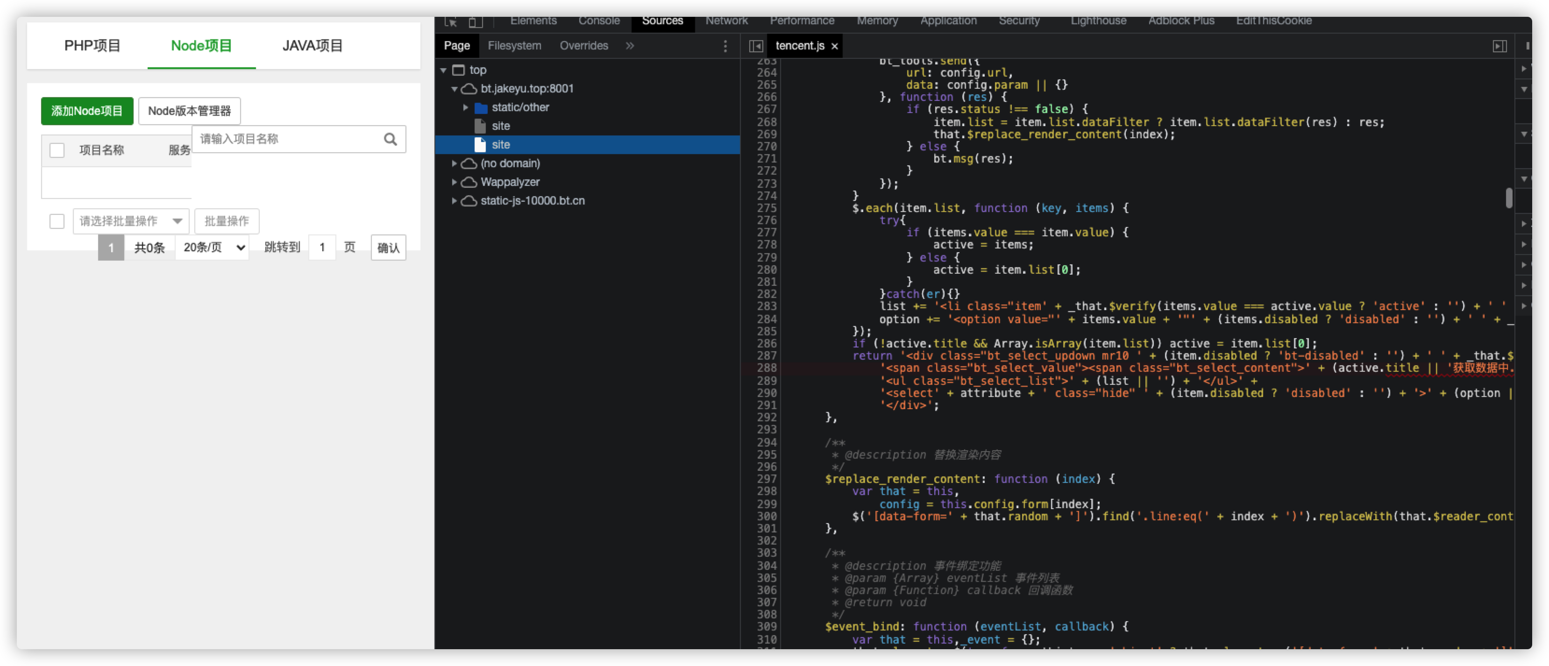
Task: Focus the jump-to page number field
Action: (x=322, y=248)
